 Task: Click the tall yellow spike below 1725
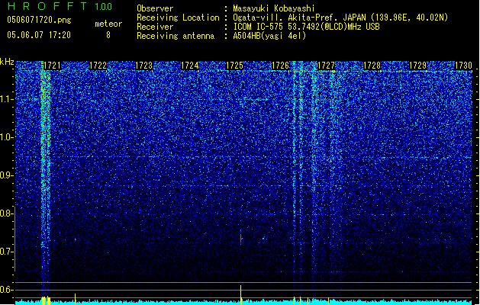click(240, 294)
